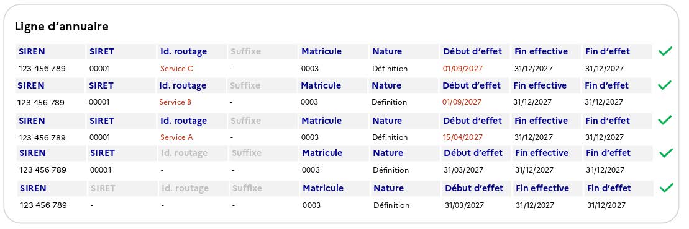Click the Ligne d'annuaire title
This screenshot has height=229, width=689.
click(62, 27)
